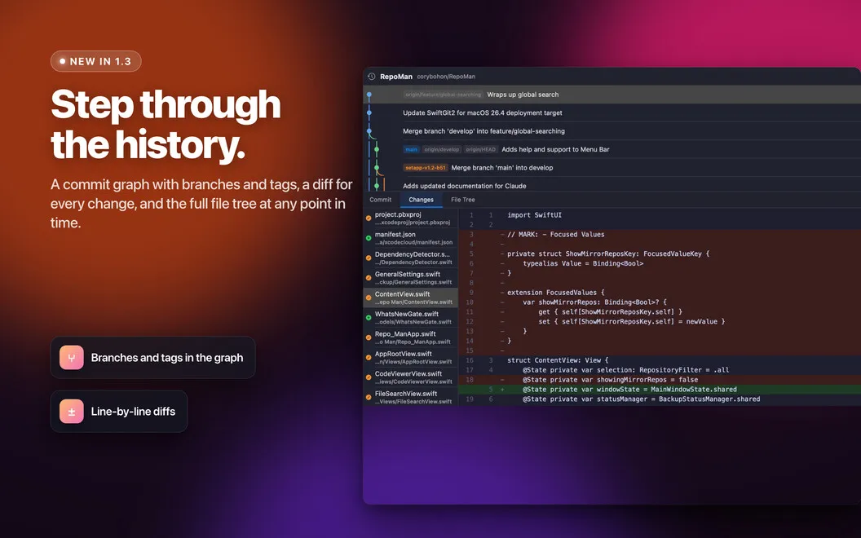Image resolution: width=861 pixels, height=538 pixels.
Task: Click the added status icon for manifest.json
Action: tap(369, 238)
